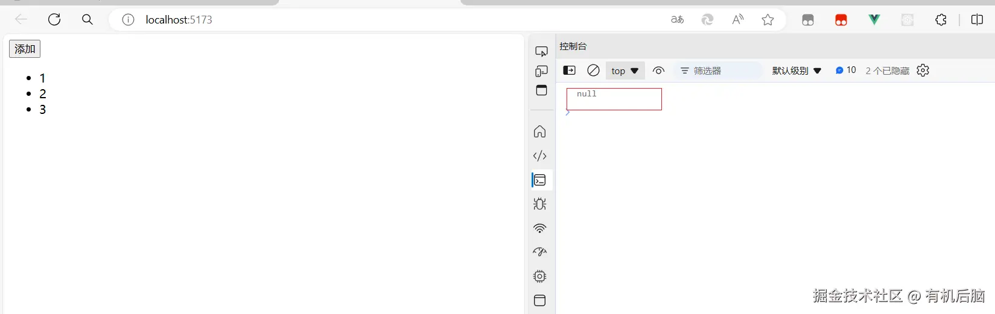Click the 添加 button
The height and width of the screenshot is (314, 995).
25,49
